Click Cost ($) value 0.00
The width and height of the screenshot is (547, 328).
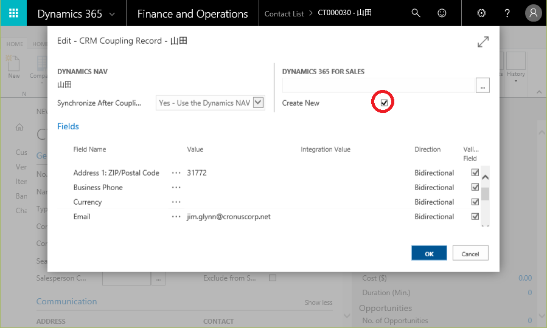click(525, 278)
